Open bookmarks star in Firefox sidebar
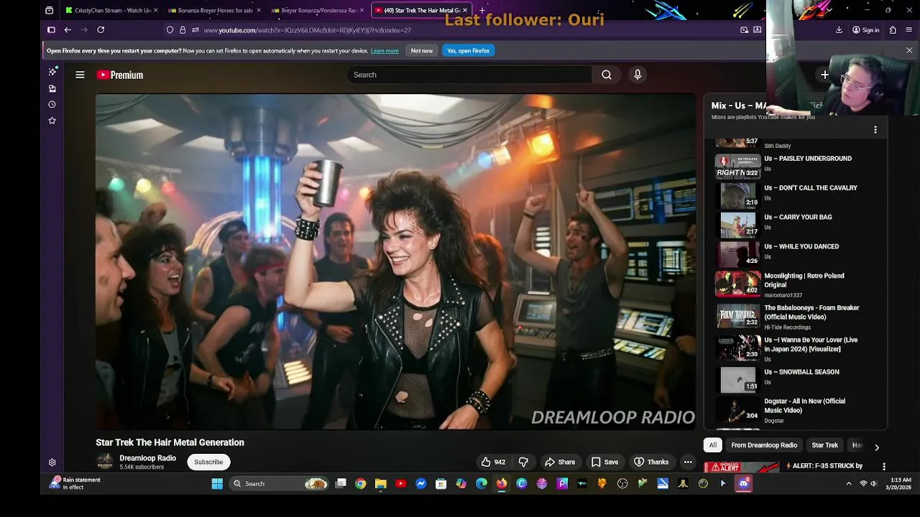Image resolution: width=920 pixels, height=517 pixels. point(52,121)
